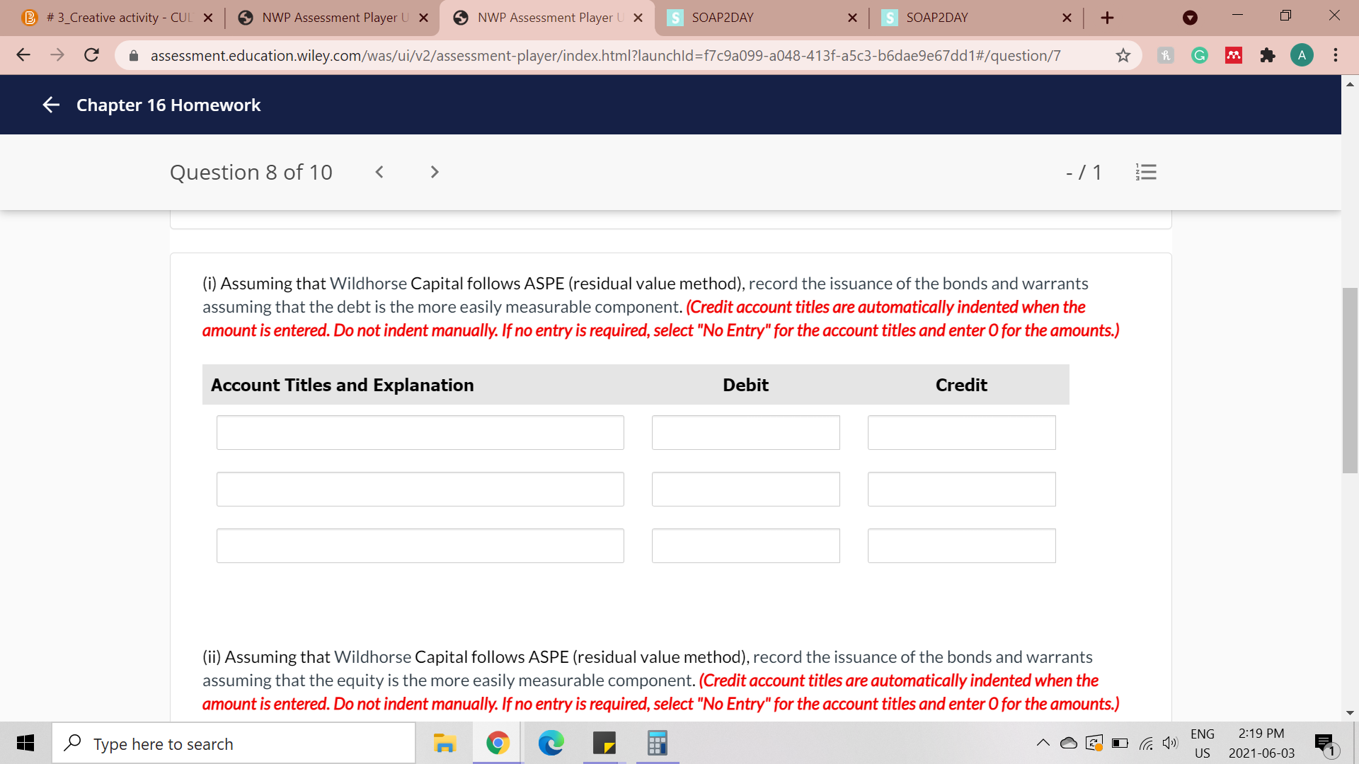The height and width of the screenshot is (764, 1359).
Task: Show hidden system tray icons
Action: pos(1043,743)
